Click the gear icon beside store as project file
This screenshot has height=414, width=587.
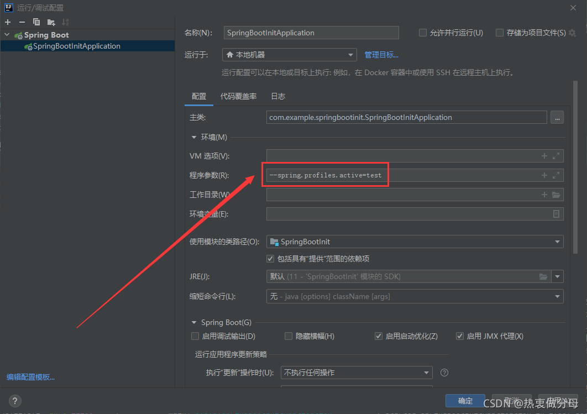coord(573,33)
